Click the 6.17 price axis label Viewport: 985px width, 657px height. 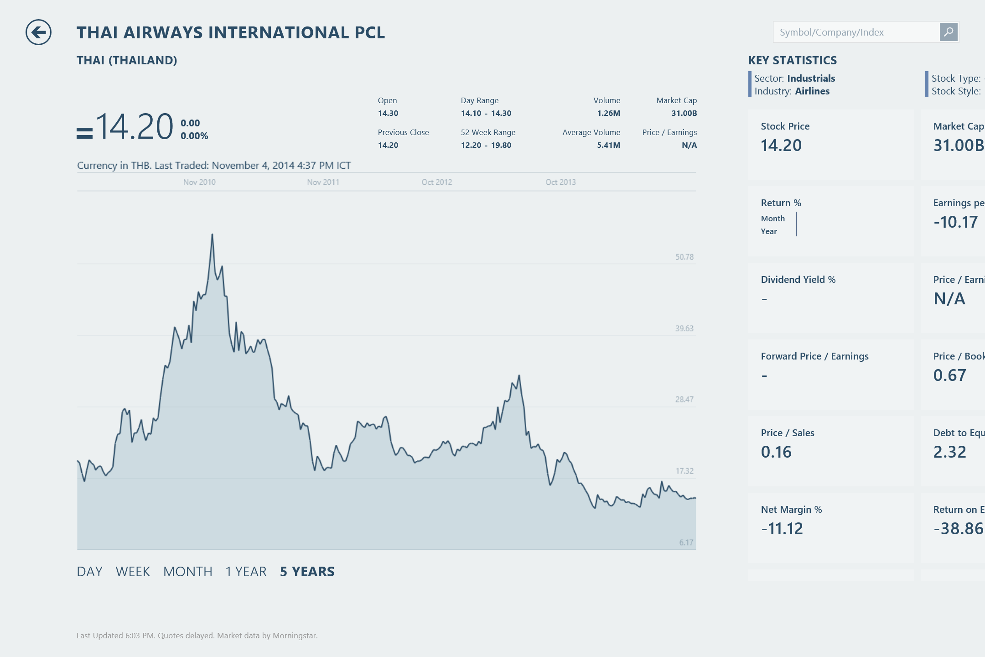click(x=686, y=542)
